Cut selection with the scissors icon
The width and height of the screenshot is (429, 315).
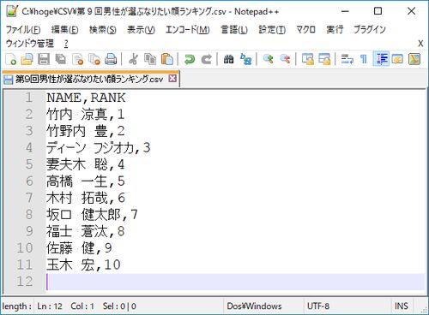(133, 59)
